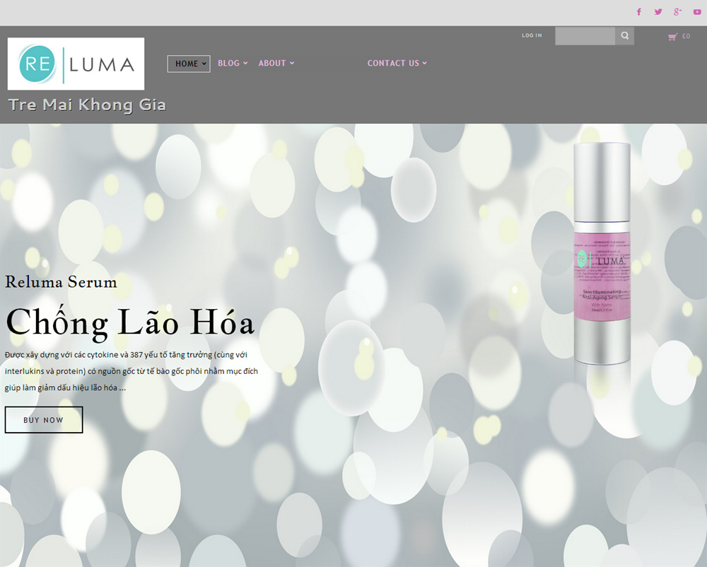
Task: Open the YouTube social link
Action: click(697, 12)
